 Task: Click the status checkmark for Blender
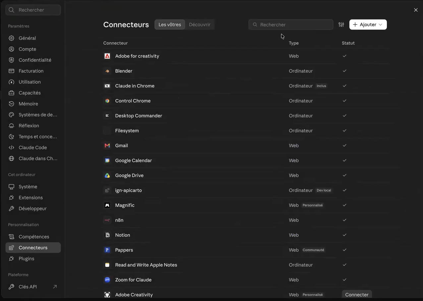click(x=344, y=71)
